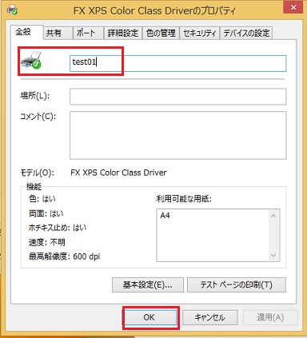Click the 両面: はい text

46,213
